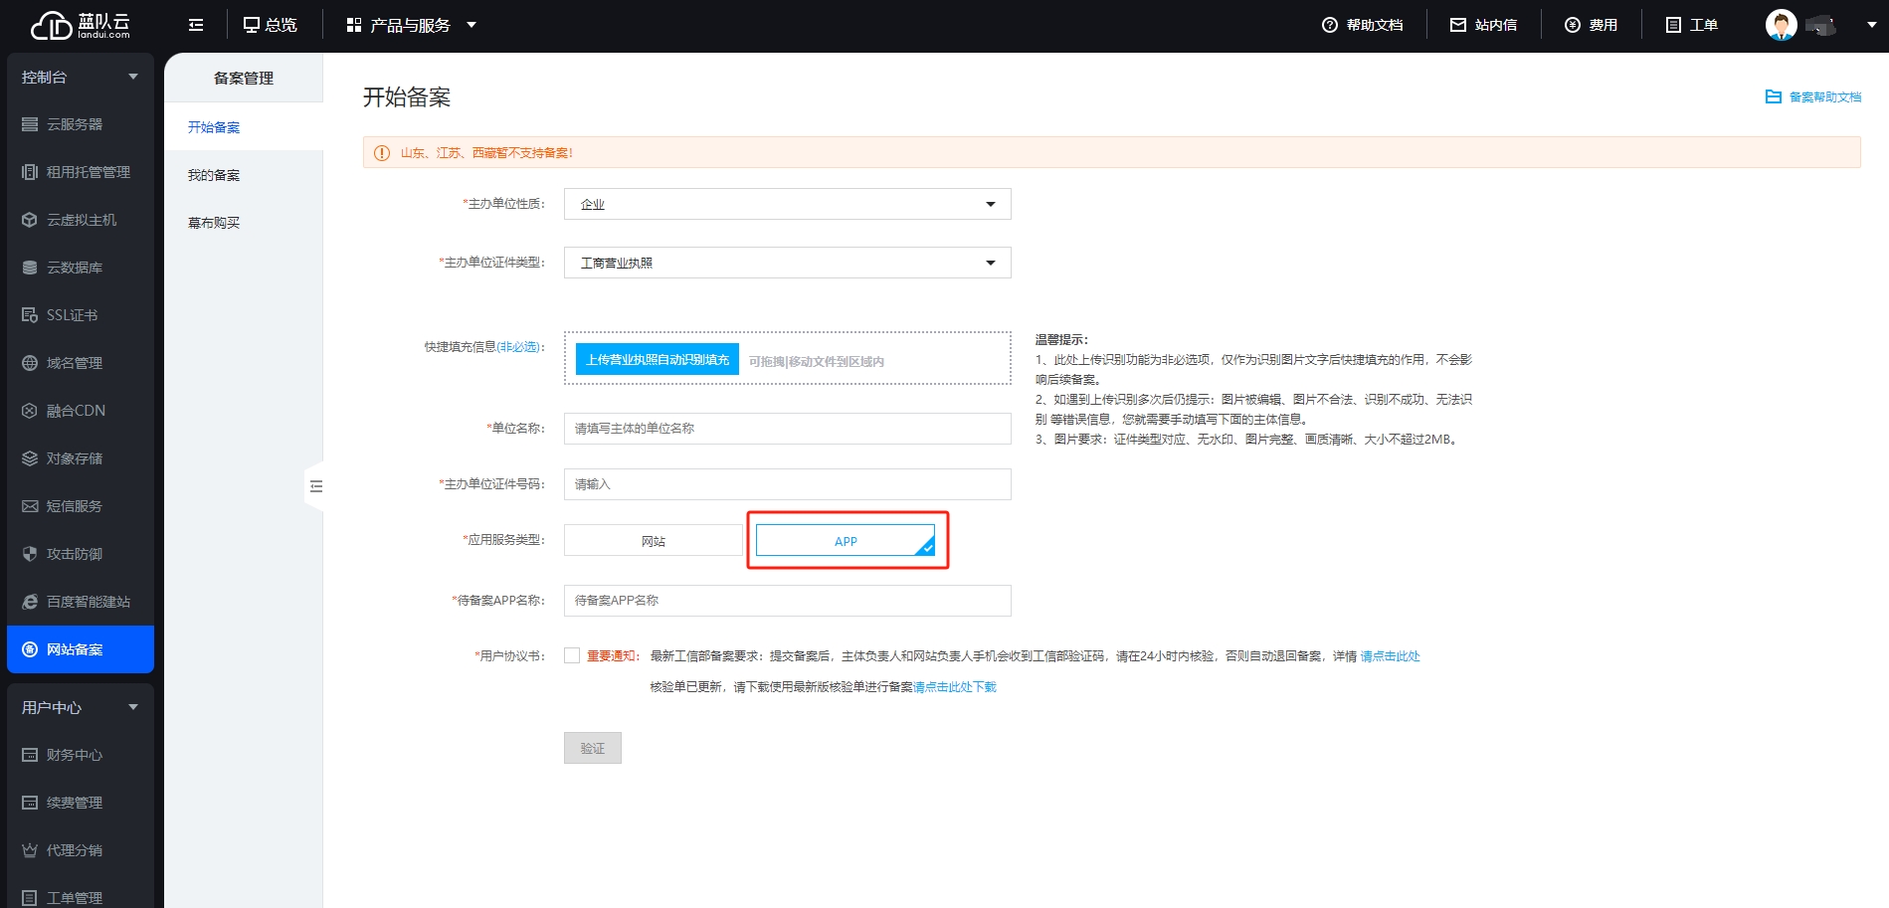
Task: Open 云服务器 from the sidebar
Action: pyautogui.click(x=75, y=124)
